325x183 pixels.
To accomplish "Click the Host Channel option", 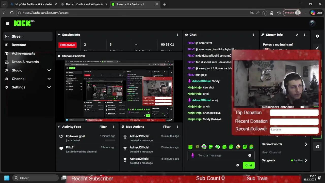I will point(271,152).
